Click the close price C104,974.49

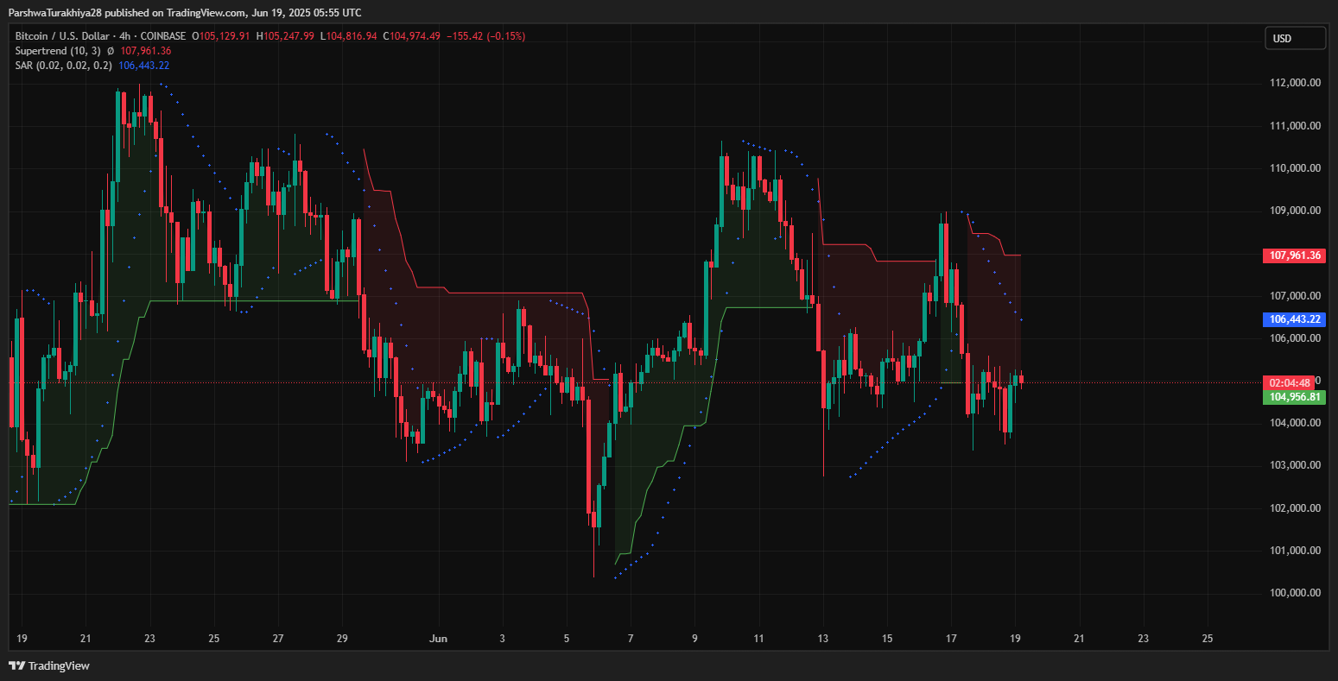coord(411,36)
